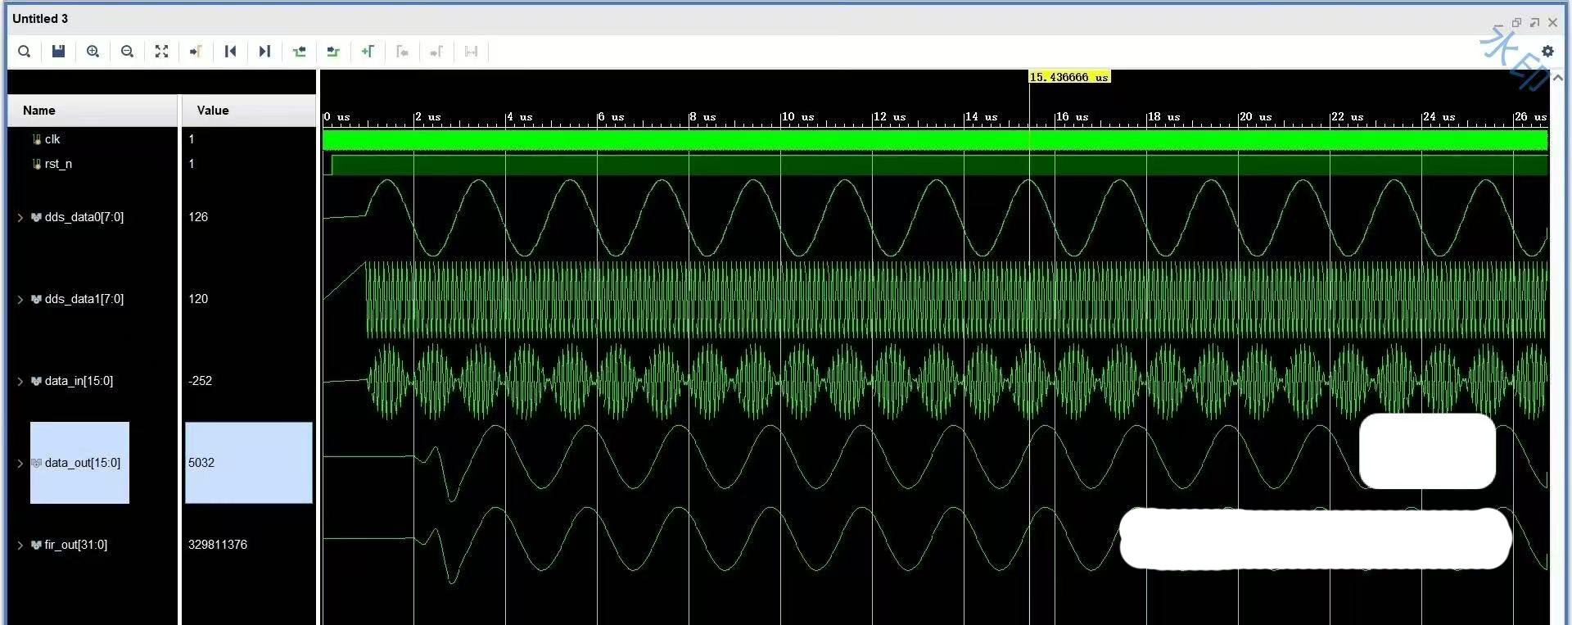Expand the data_out[15:0] bus

(20, 463)
